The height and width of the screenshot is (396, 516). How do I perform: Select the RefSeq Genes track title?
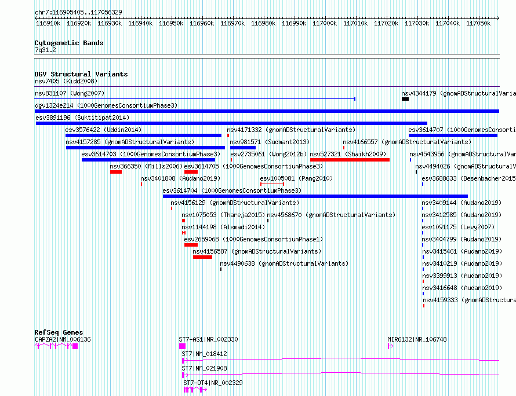coord(59,332)
